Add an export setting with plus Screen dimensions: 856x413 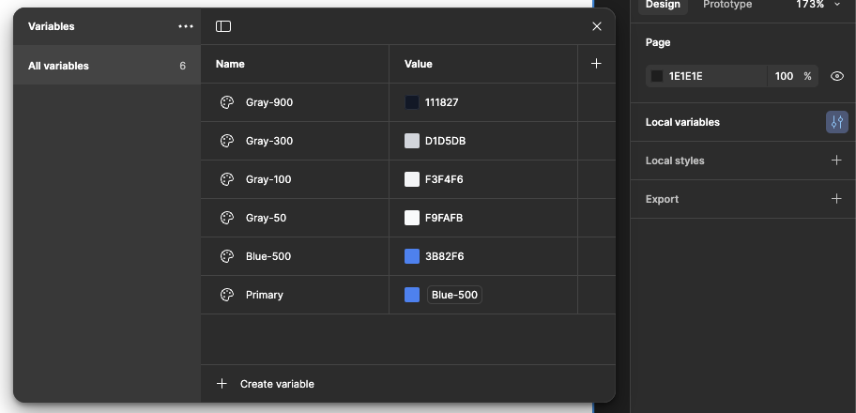[x=836, y=198]
